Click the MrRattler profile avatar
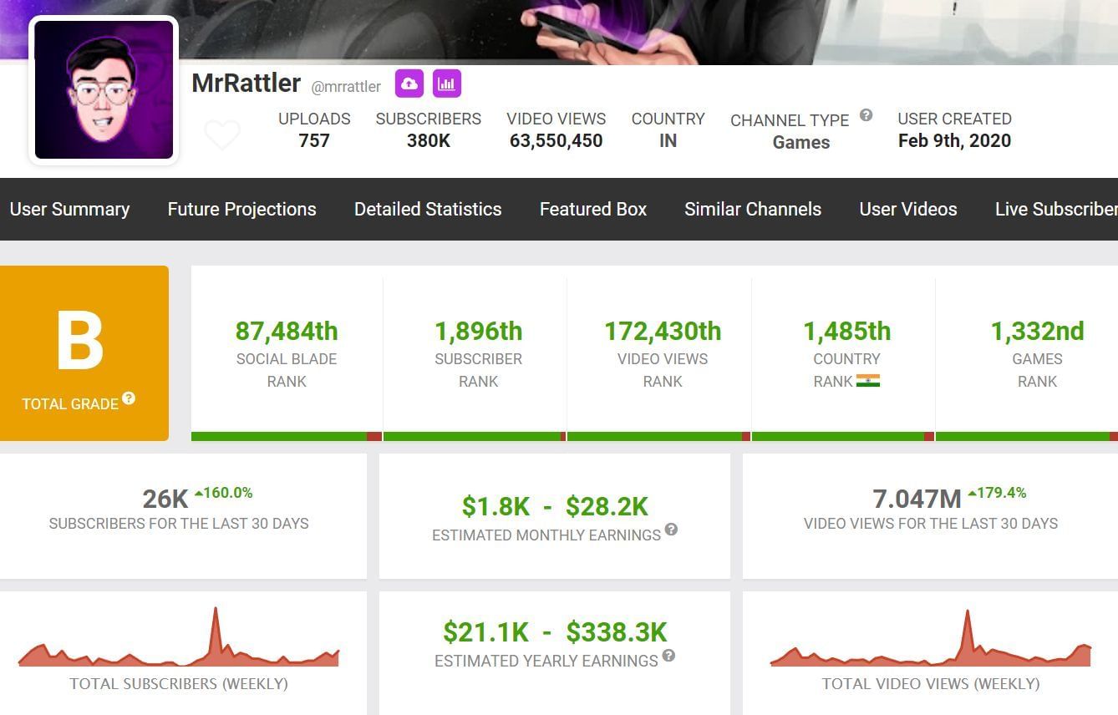Viewport: 1118px width, 715px height. 104,90
